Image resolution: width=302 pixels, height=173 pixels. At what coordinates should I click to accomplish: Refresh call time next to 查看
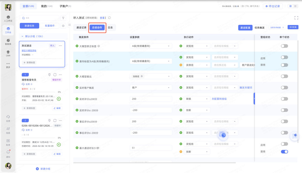tap(109, 18)
